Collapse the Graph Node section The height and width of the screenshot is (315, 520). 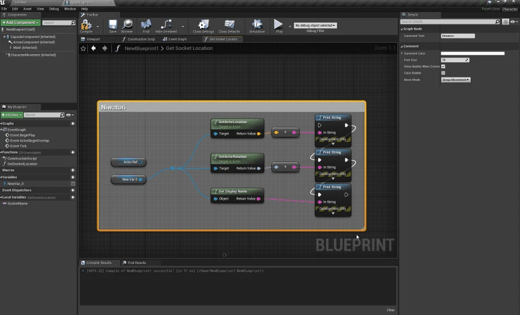(402, 29)
